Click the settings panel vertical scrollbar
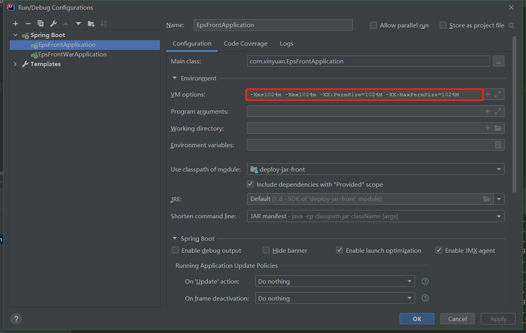Viewport: 526px width, 333px height. pos(514,115)
